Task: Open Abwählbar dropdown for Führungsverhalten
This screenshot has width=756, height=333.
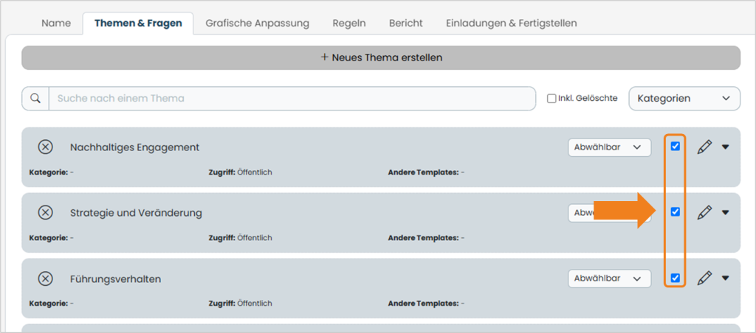Action: 609,278
